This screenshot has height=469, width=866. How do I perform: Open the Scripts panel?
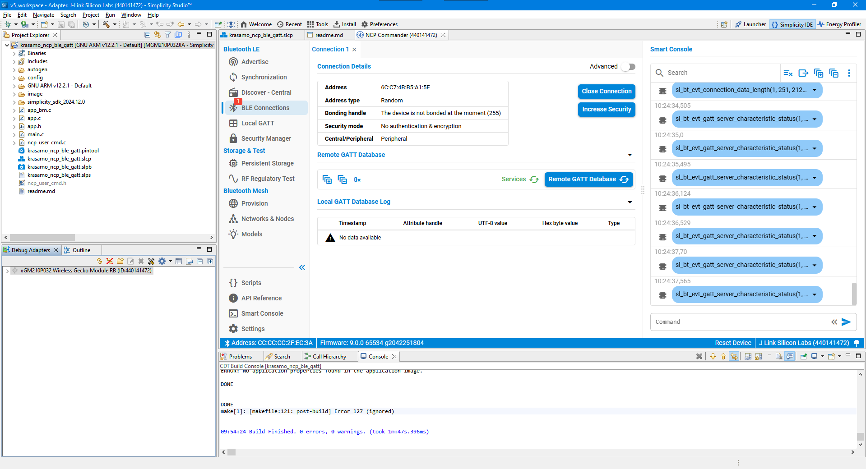(251, 283)
